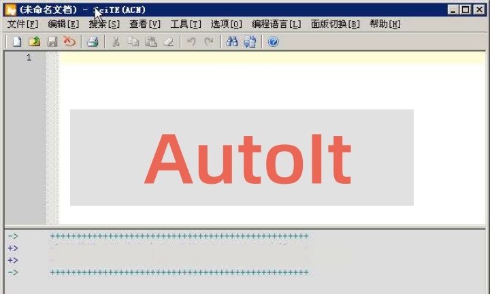Click the first row of plus signs in the output pane
The height and width of the screenshot is (294, 490).
click(180, 236)
